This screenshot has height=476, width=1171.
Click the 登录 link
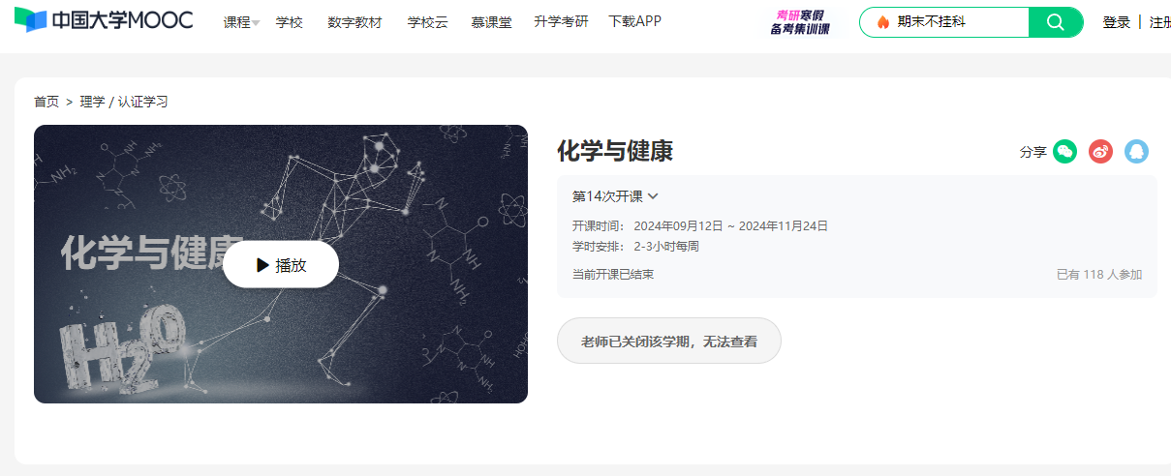1116,22
